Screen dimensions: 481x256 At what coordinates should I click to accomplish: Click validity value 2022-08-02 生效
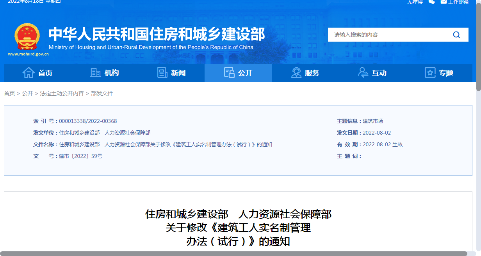pos(383,144)
